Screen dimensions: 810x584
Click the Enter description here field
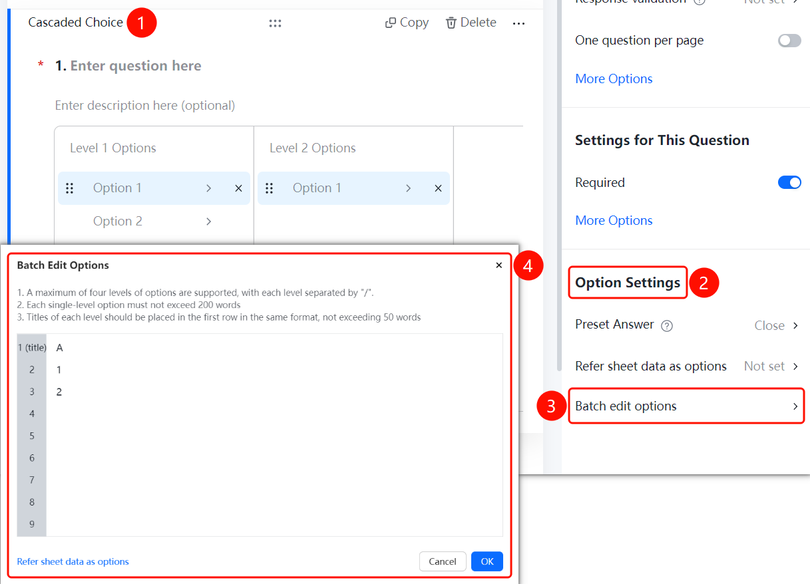pyautogui.click(x=145, y=105)
